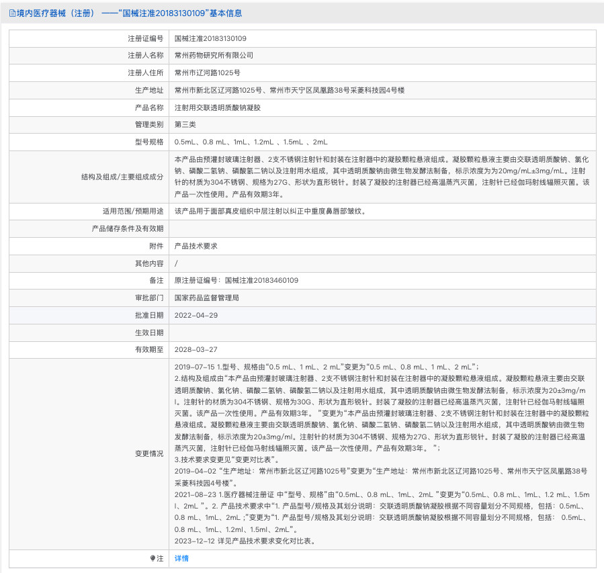Click the 境内医疗器械（注册）header title
The image size is (604, 573).
pos(58,13)
